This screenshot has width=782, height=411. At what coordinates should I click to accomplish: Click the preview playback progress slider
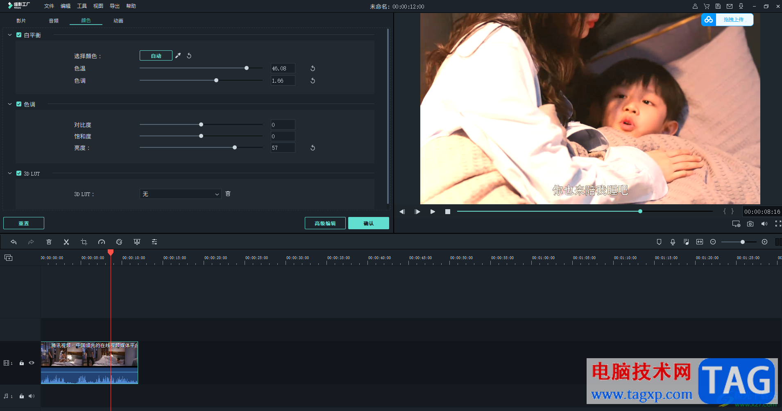[x=585, y=211]
